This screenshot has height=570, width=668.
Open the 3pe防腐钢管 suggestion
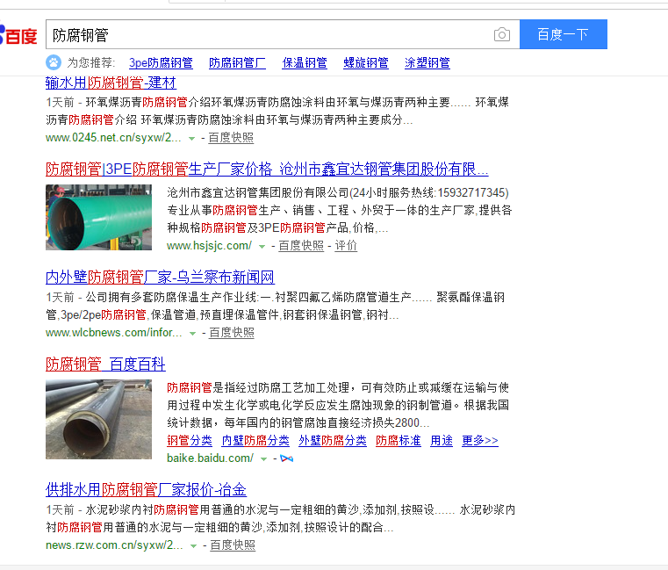tap(161, 63)
